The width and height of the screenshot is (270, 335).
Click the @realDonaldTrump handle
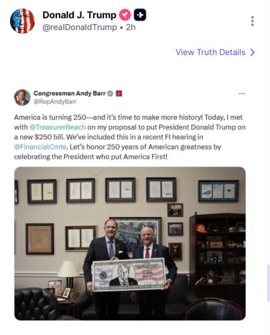click(x=80, y=27)
